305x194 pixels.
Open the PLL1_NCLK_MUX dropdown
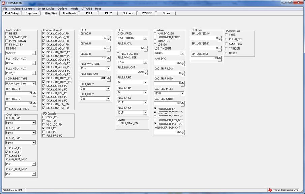coord(21,63)
